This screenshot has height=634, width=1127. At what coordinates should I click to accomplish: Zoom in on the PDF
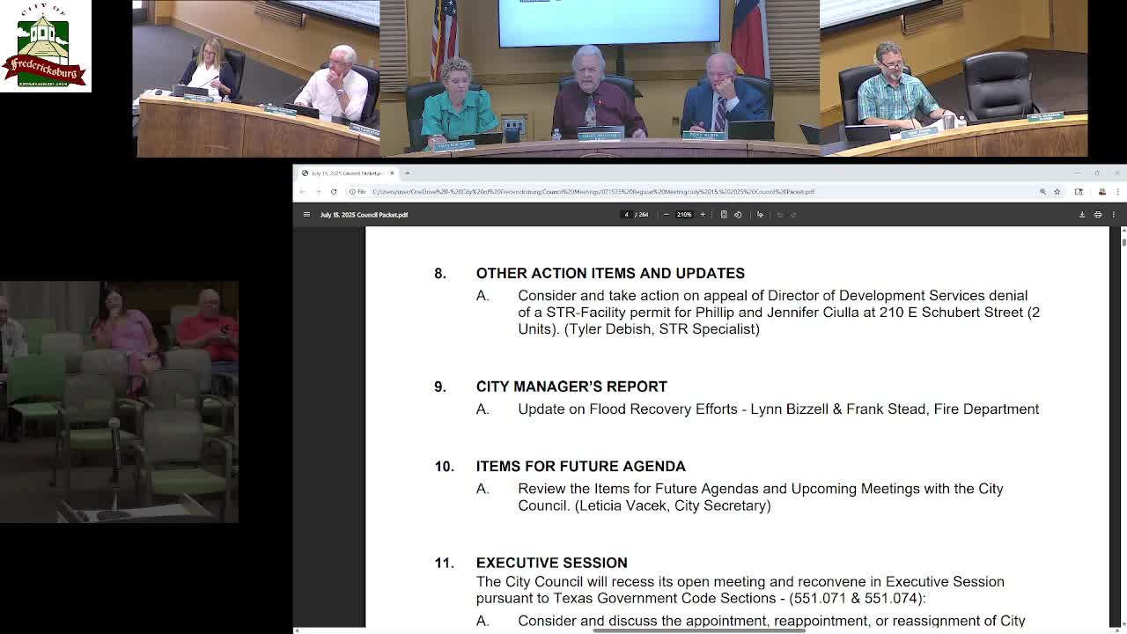[x=703, y=214]
